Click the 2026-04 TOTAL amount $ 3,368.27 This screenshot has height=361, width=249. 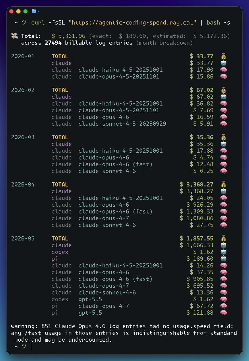pos(197,184)
